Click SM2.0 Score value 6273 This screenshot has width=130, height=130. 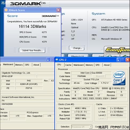tap(44, 32)
